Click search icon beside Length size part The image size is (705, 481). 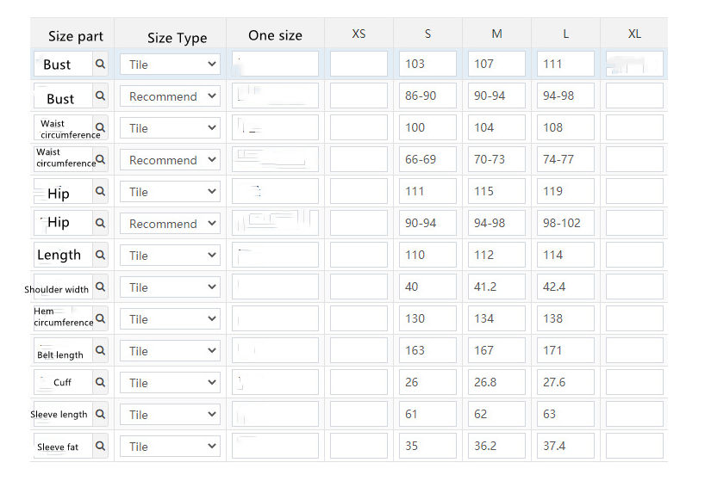coord(100,255)
